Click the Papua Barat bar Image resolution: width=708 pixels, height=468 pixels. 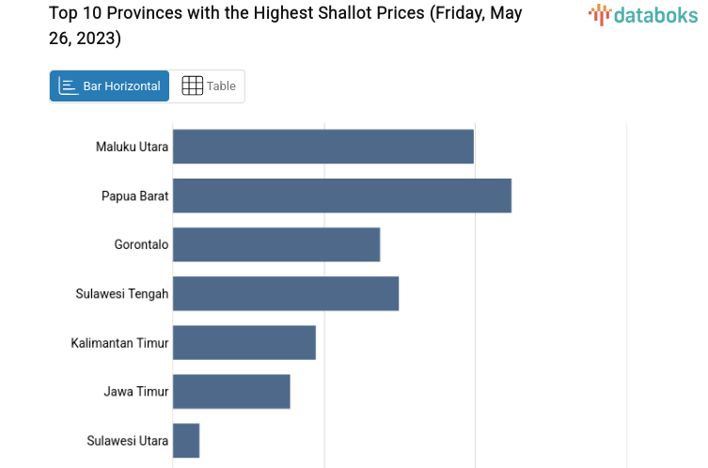341,195
